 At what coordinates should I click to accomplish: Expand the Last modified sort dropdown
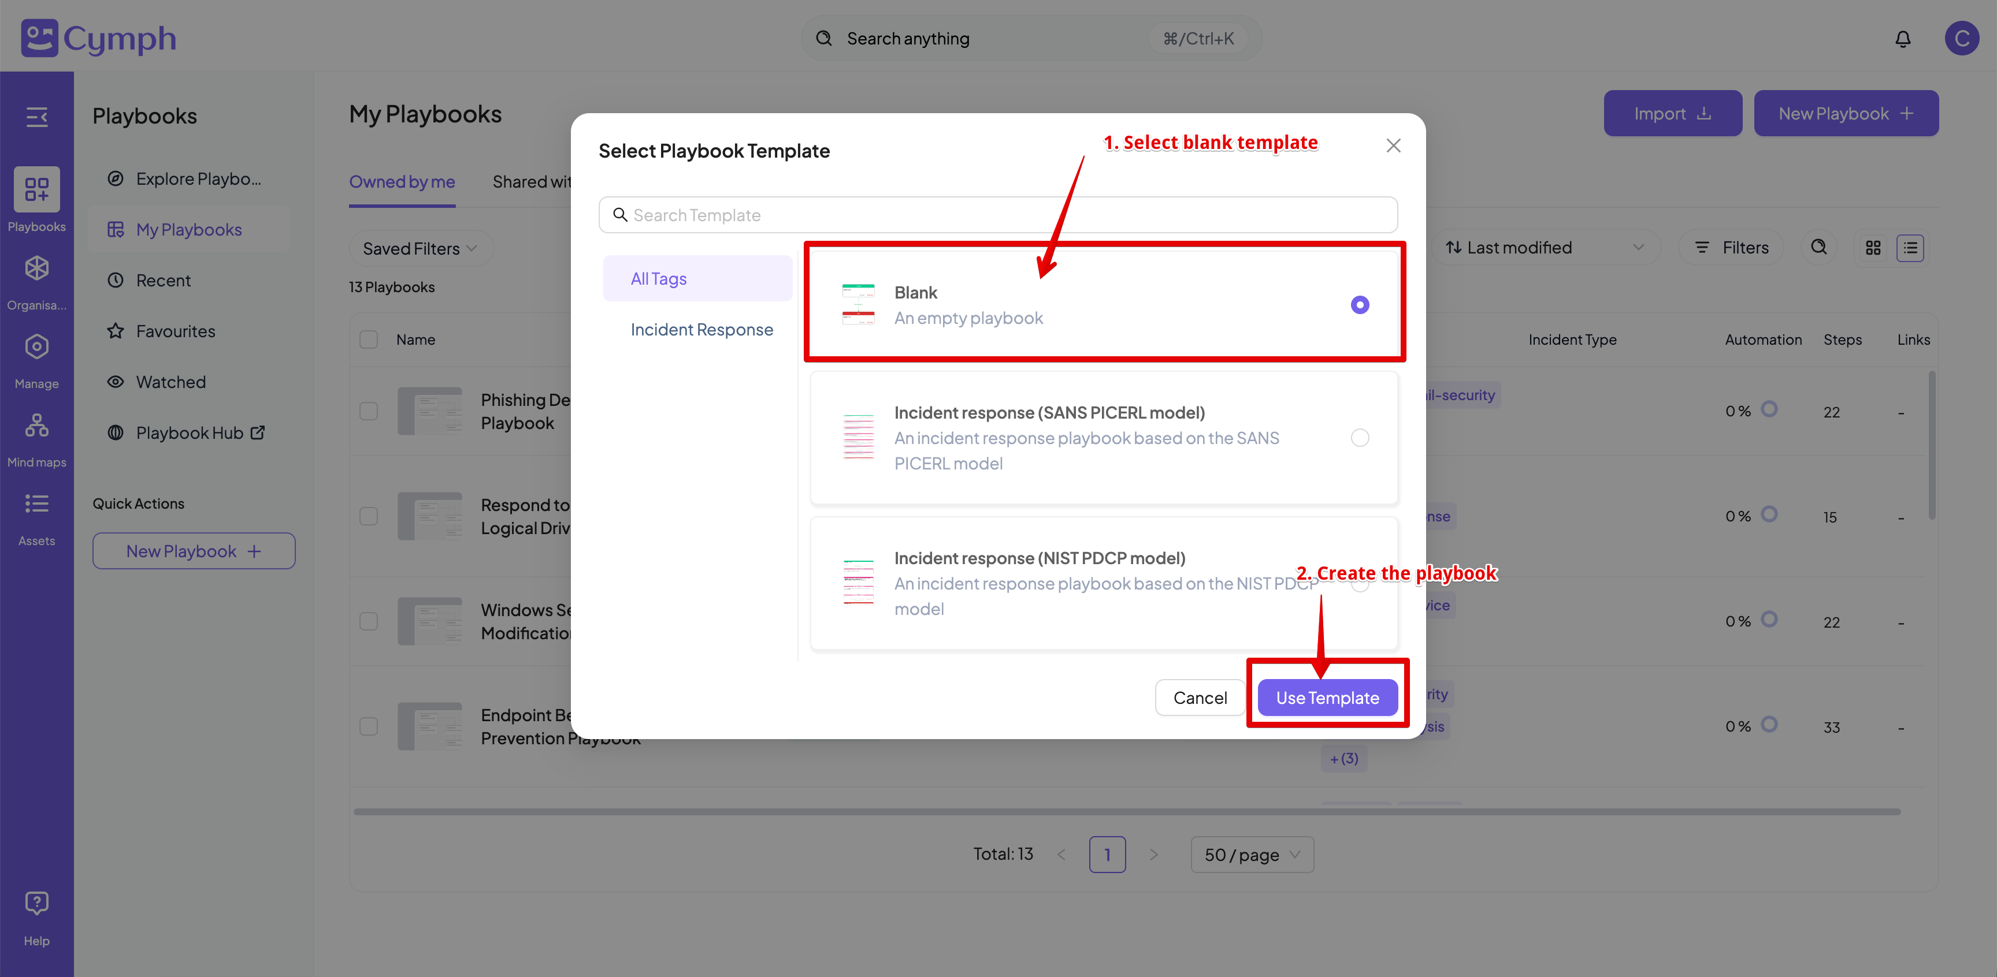pyautogui.click(x=1546, y=247)
